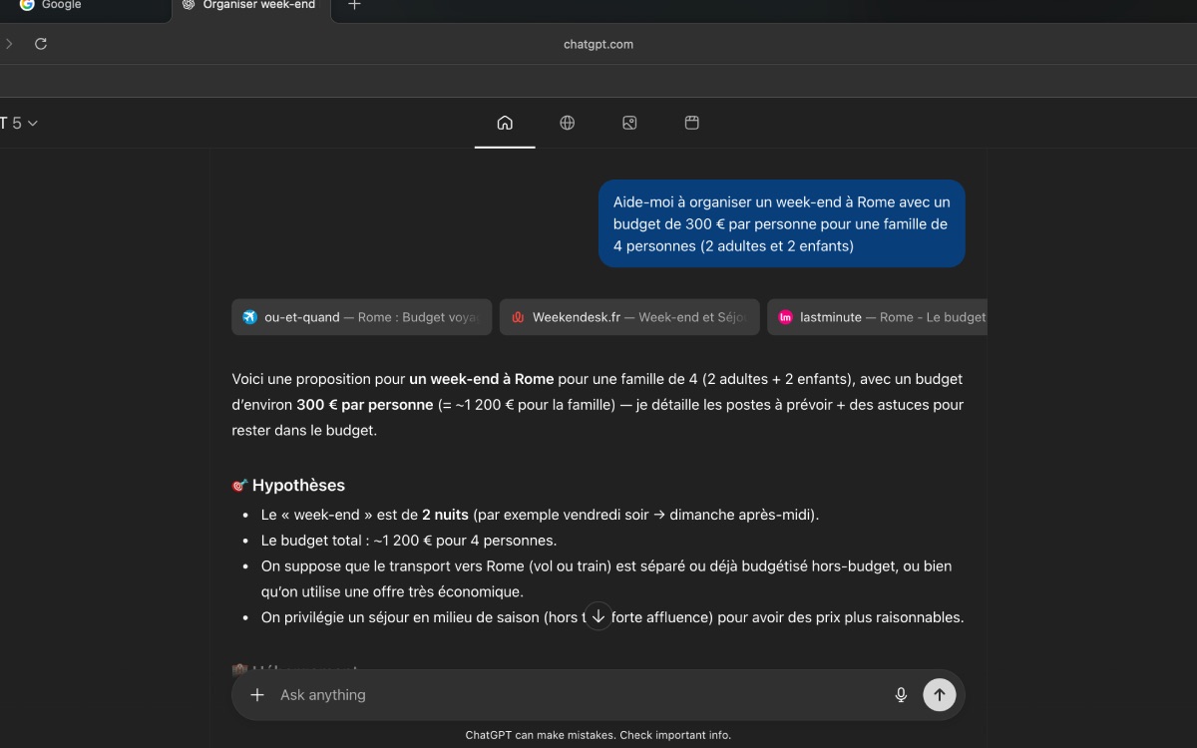1197x748 pixels.
Task: Open the GPT 5 model dropdown
Action: pyautogui.click(x=18, y=123)
